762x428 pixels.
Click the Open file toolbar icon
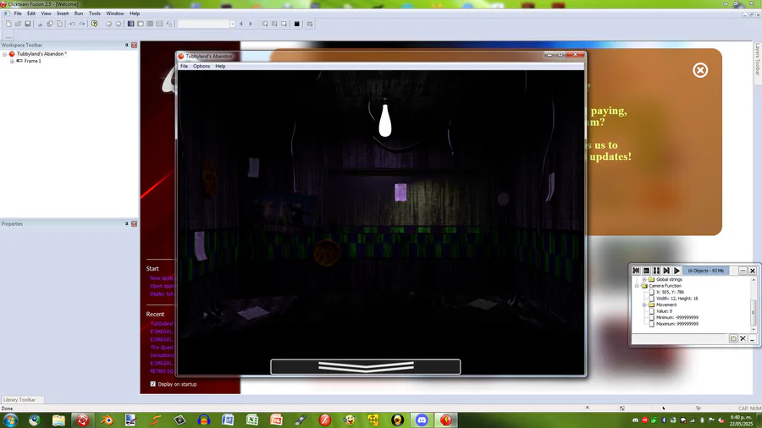pyautogui.click(x=18, y=24)
